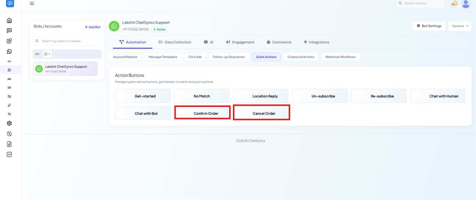Open the Outbound Actions sub-tab
Image resolution: width=476 pixels, height=200 pixels.
[x=301, y=57]
